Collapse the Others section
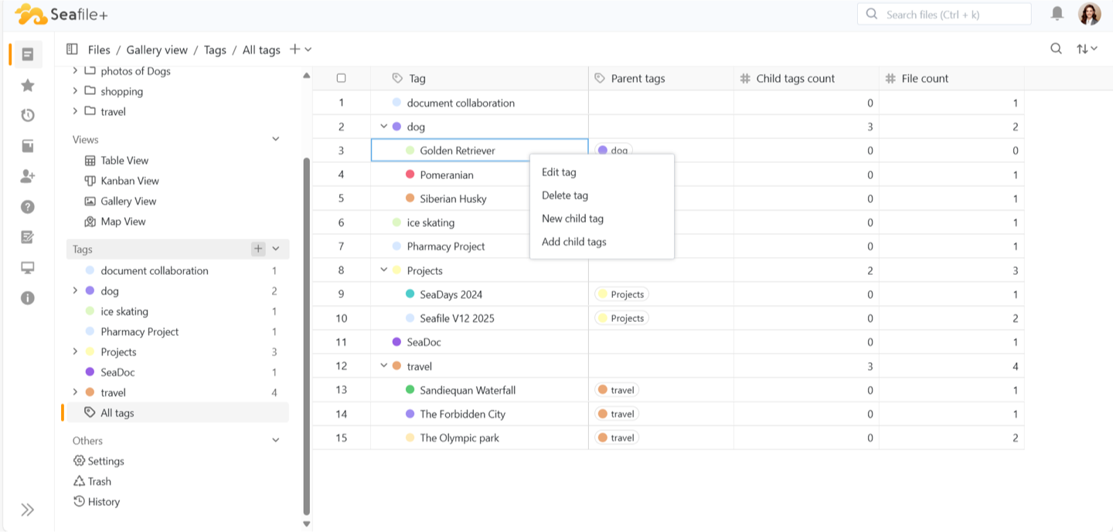 [276, 440]
